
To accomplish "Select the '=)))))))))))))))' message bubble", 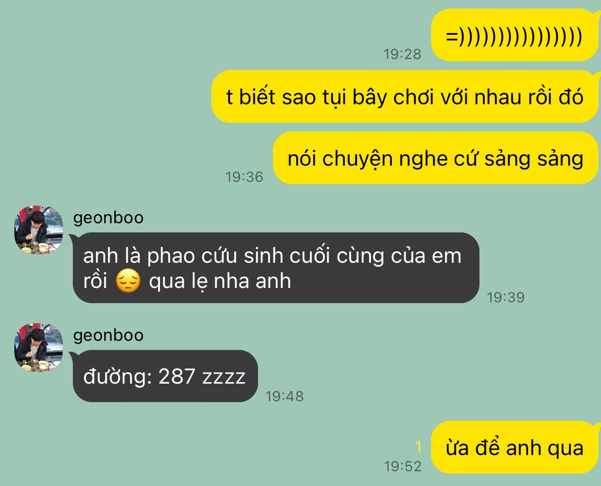I will 514,35.
